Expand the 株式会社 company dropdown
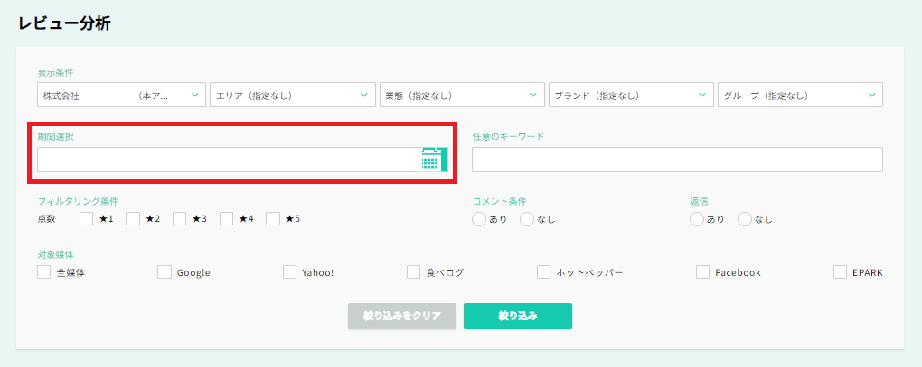This screenshot has width=922, height=367. click(122, 95)
